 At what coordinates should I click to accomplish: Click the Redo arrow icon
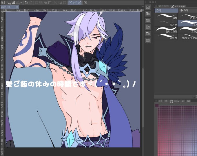pos(31,3)
